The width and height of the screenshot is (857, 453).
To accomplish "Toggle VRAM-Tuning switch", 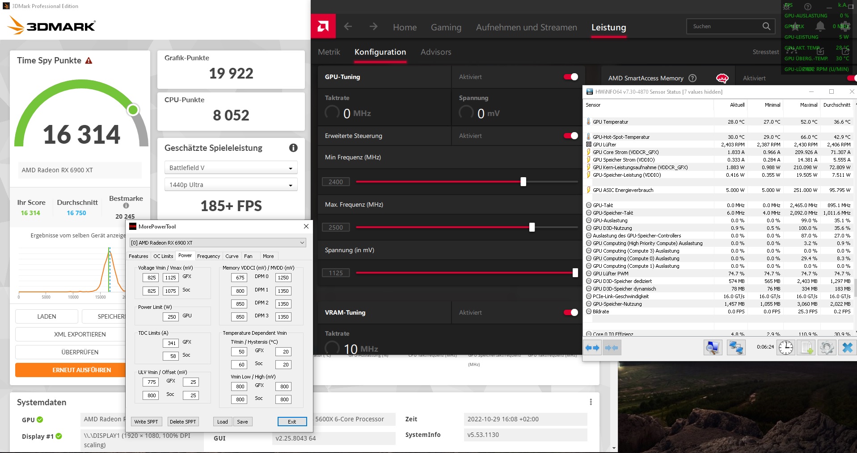I will 571,312.
